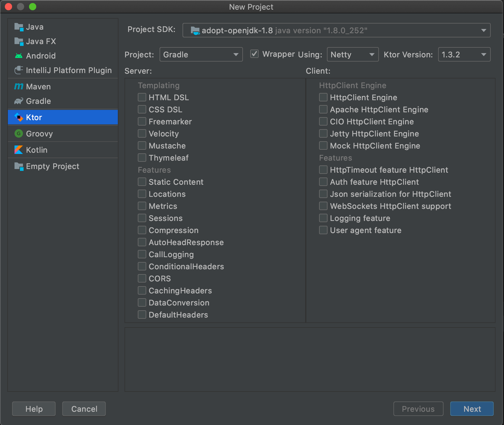This screenshot has height=425, width=504.
Task: Enable User agent feature
Action: coord(323,230)
